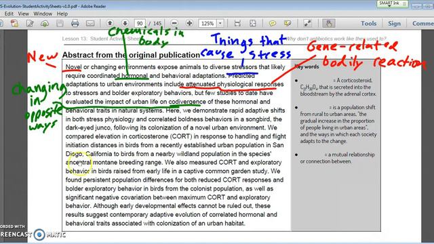Click the fit width scrolling icon

(x=237, y=24)
